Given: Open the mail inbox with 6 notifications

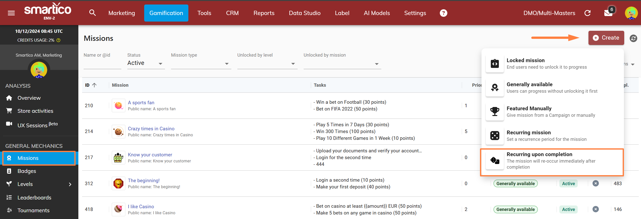Looking at the screenshot, I should point(608,13).
